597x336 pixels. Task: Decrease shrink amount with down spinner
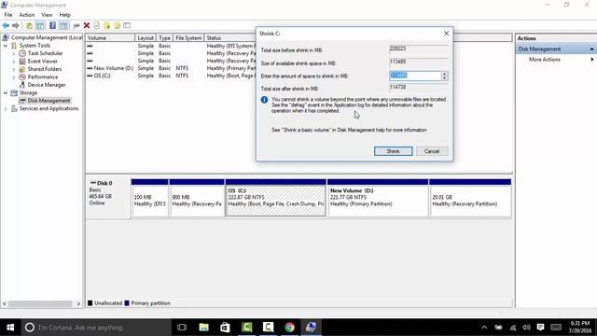tap(444, 77)
